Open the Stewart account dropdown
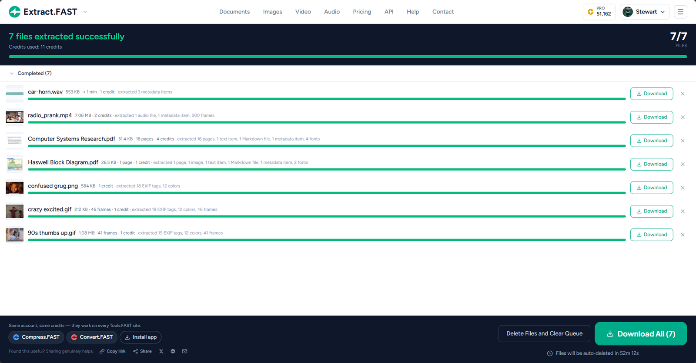This screenshot has width=696, height=363. 645,12
